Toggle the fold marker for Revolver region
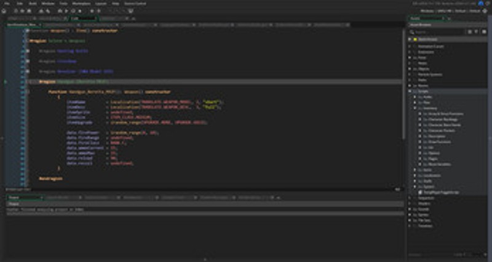The width and height of the screenshot is (492, 262). [28, 71]
